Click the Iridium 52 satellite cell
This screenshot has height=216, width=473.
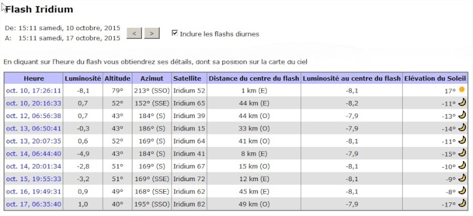click(x=189, y=91)
